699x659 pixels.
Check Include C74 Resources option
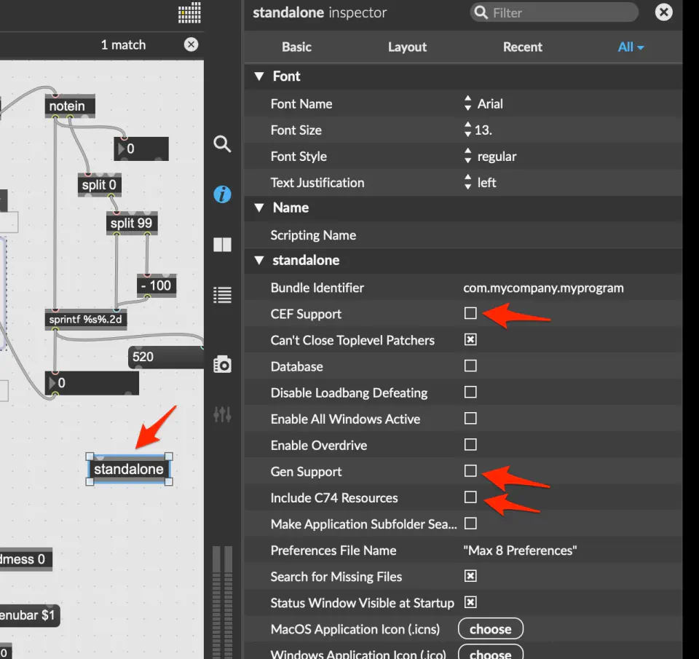(470, 497)
